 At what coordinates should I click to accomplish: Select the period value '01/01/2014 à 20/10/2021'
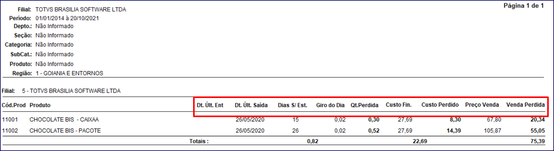point(67,18)
